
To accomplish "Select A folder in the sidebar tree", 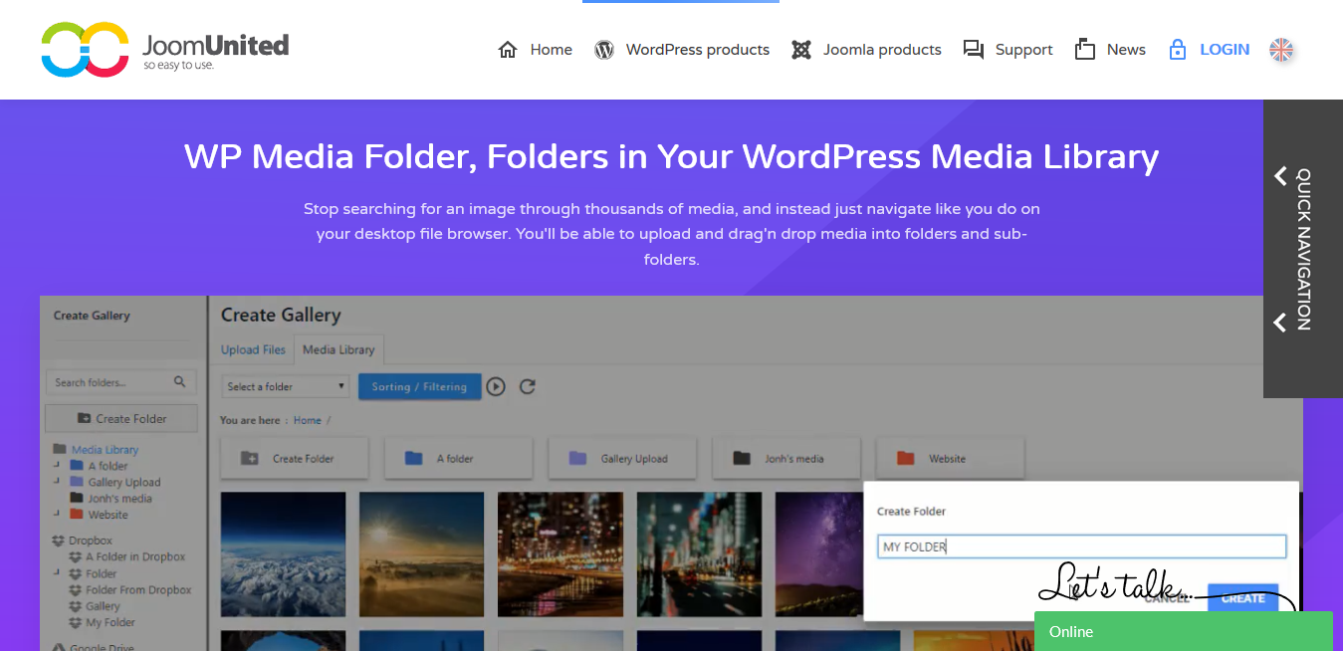I will (x=108, y=466).
